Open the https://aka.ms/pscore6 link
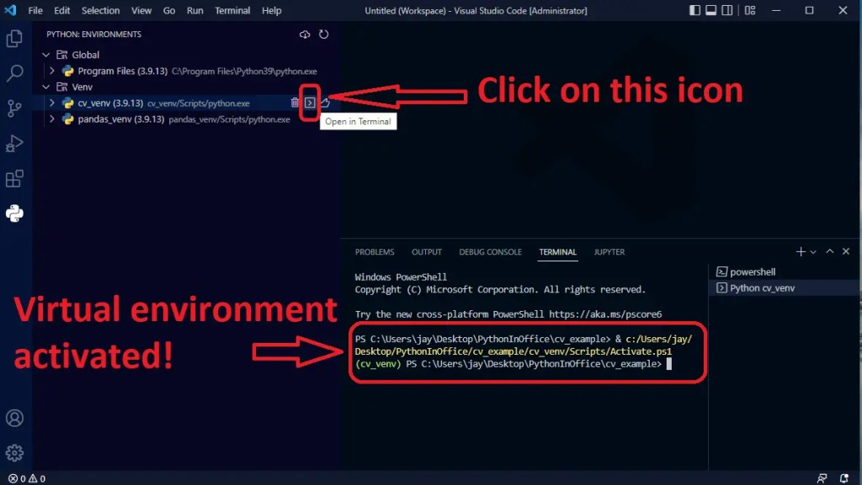The image size is (862, 485). 605,314
